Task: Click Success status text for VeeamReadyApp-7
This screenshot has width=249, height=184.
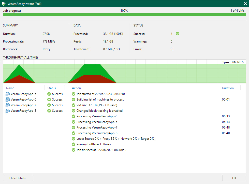Action: coord(57,105)
